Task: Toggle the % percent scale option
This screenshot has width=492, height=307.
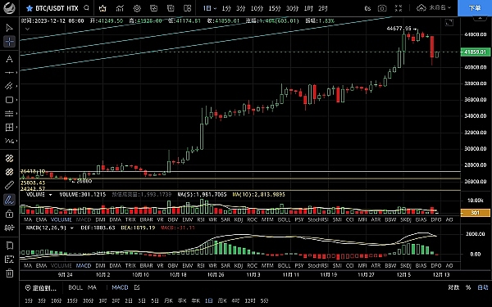Action: (468, 287)
